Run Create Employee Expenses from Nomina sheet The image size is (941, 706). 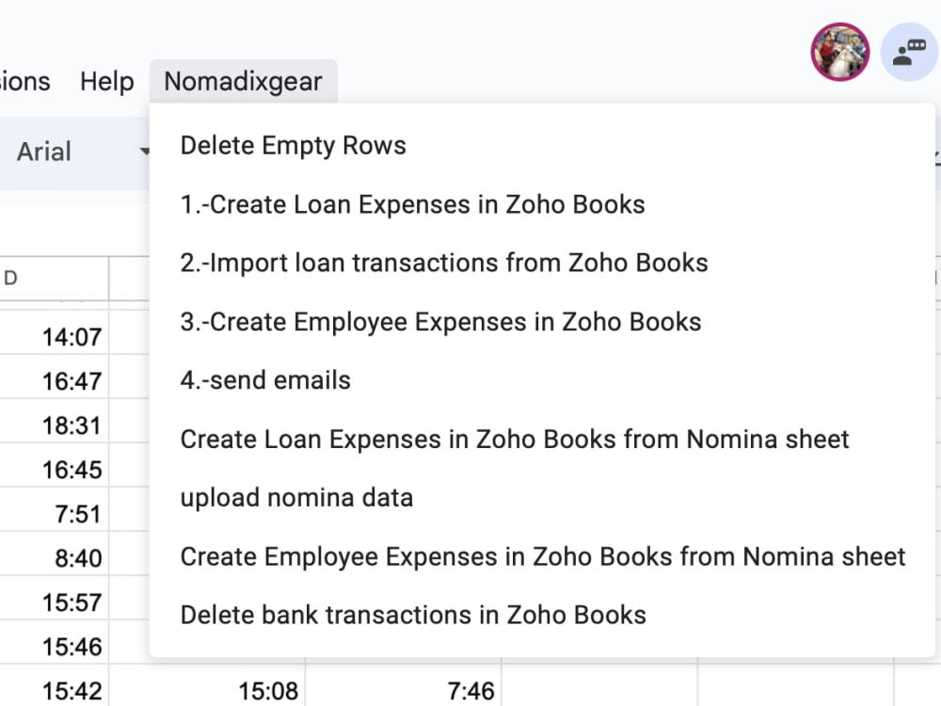[x=543, y=556]
